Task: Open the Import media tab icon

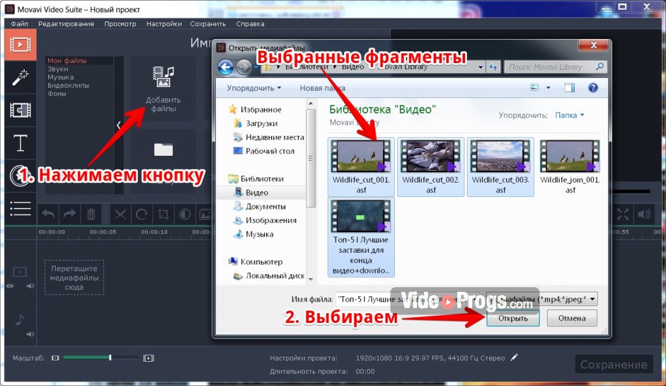Action: (20, 45)
